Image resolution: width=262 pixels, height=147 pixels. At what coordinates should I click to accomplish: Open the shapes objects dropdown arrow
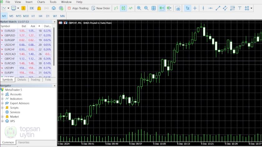[x=251, y=8]
